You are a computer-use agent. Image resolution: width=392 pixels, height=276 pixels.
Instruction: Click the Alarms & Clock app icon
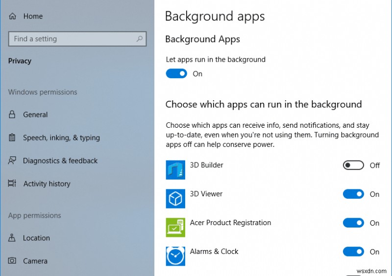[175, 256]
